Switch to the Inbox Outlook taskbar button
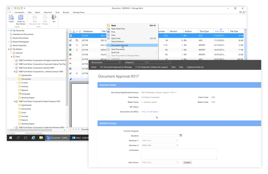Viewport: 268px width, 174px height. [x=80, y=138]
